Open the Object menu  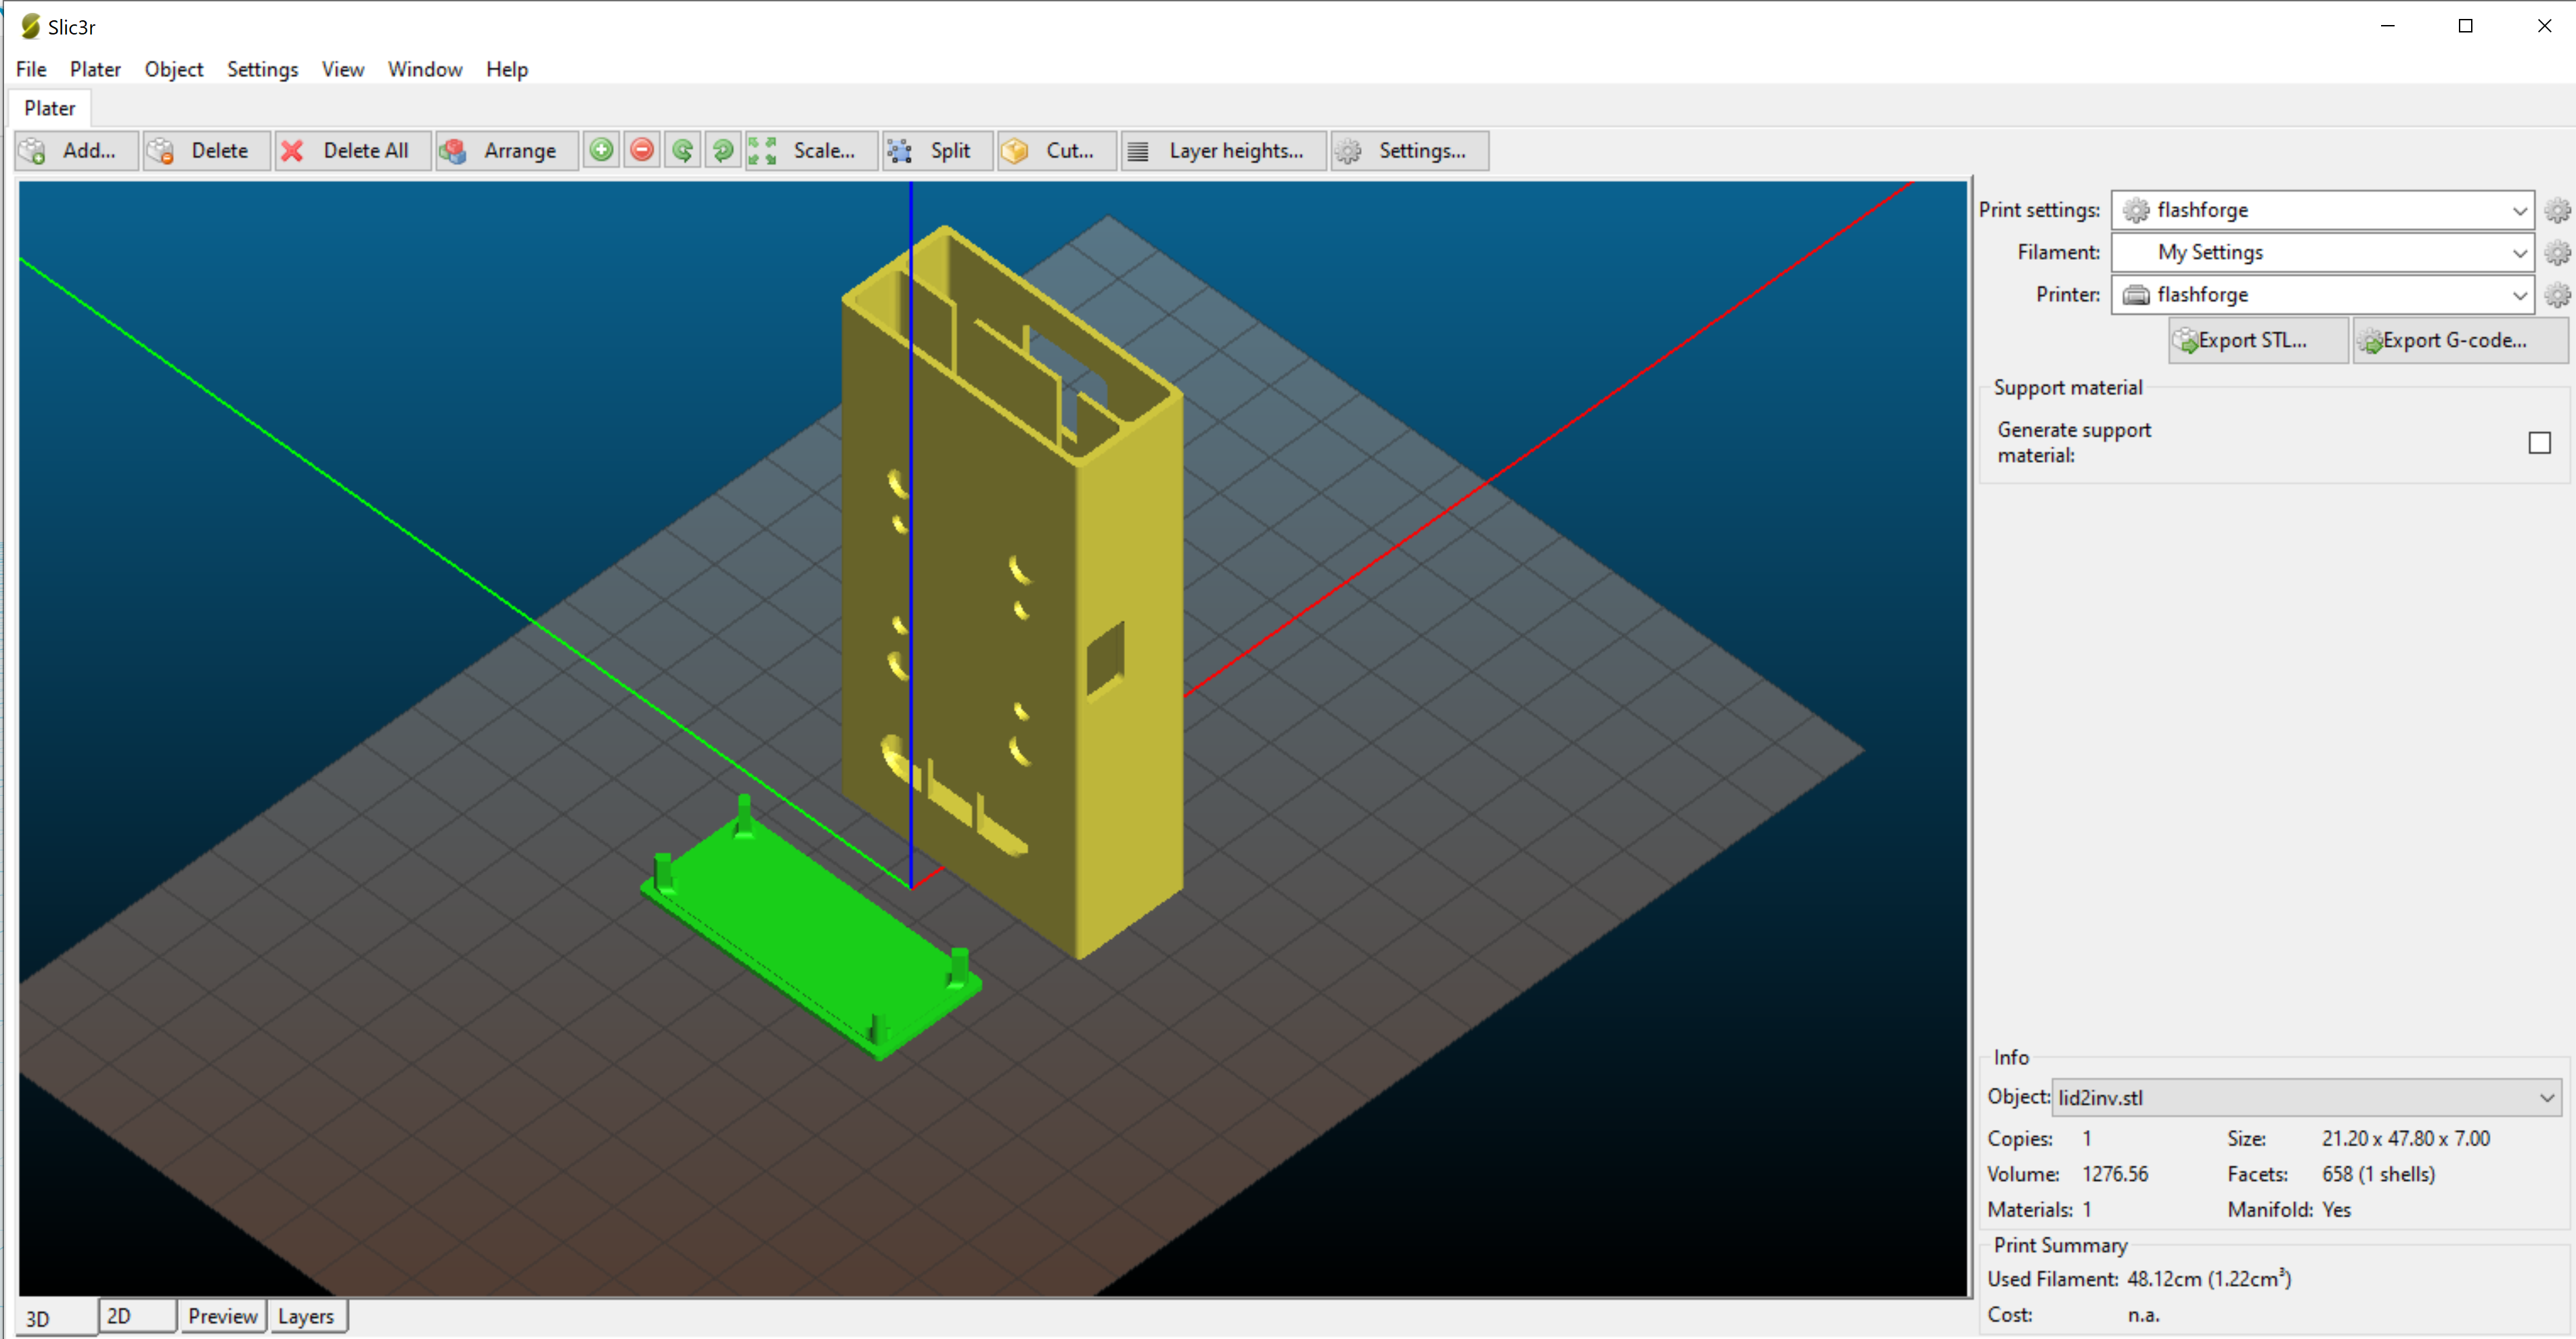(x=174, y=69)
